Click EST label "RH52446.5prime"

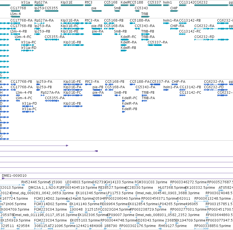(x=35, y=182)
